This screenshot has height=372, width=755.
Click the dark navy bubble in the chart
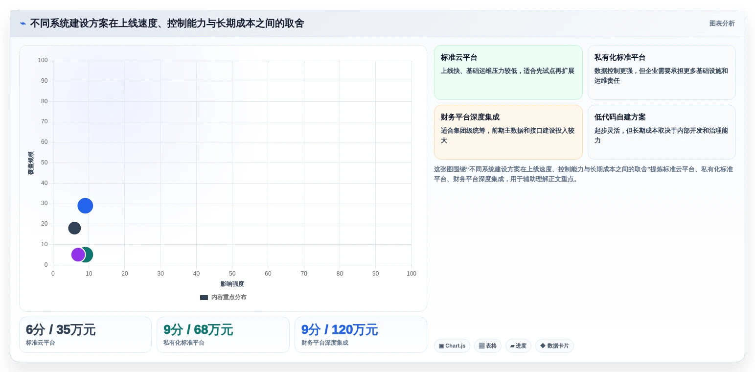(x=74, y=228)
